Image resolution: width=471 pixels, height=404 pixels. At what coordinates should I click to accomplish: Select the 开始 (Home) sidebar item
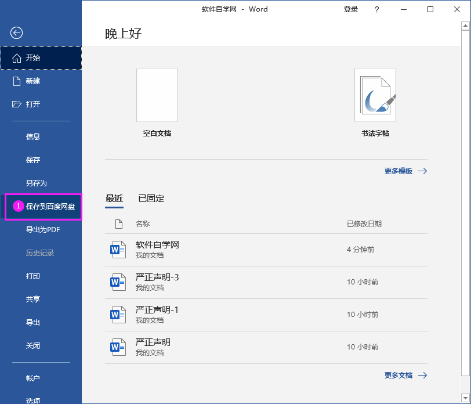(33, 57)
